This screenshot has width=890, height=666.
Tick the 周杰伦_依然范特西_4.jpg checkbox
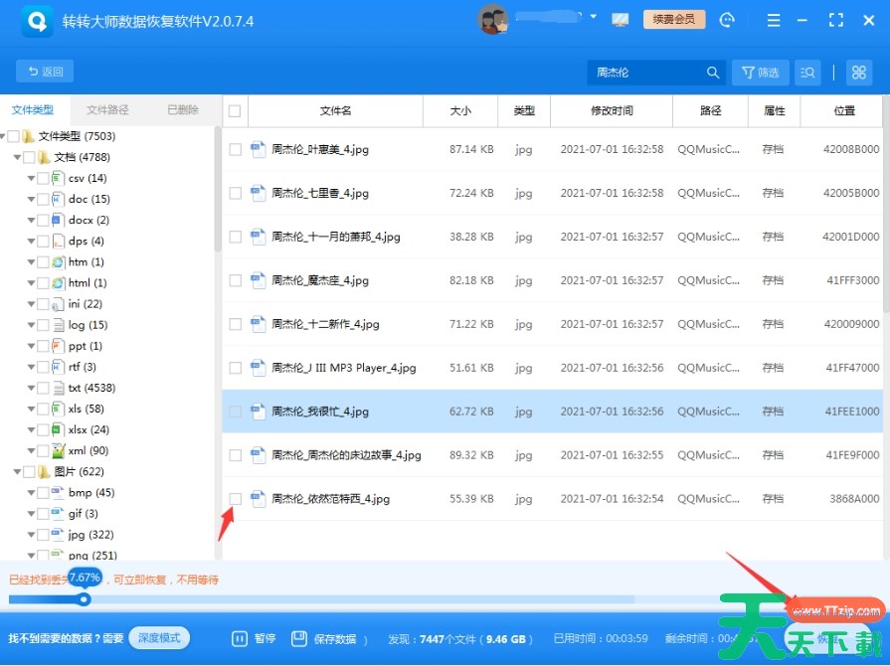236,499
